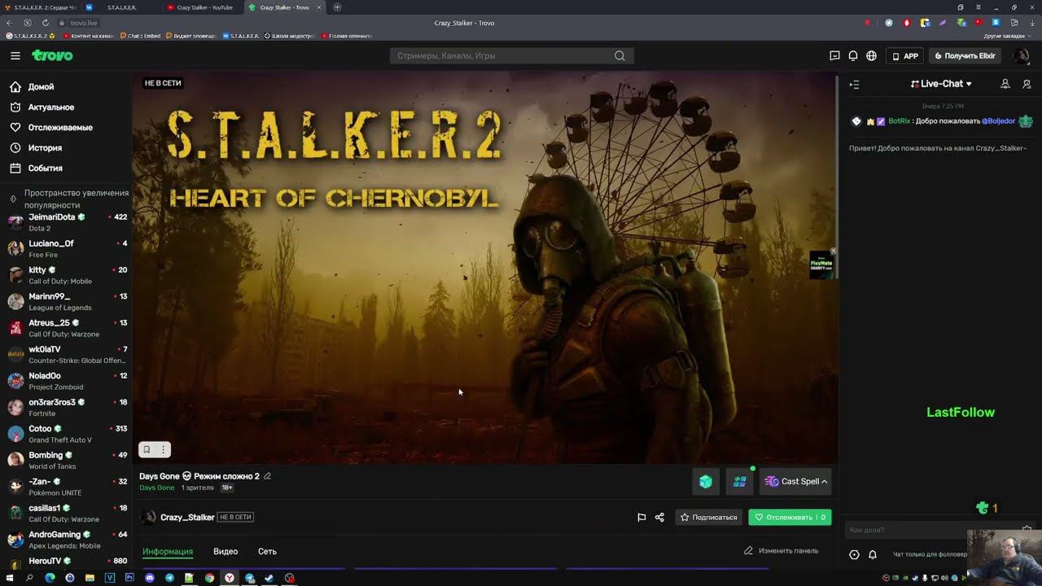Open the Chat :: Embed bookmark
This screenshot has width=1042, height=586.
[140, 36]
